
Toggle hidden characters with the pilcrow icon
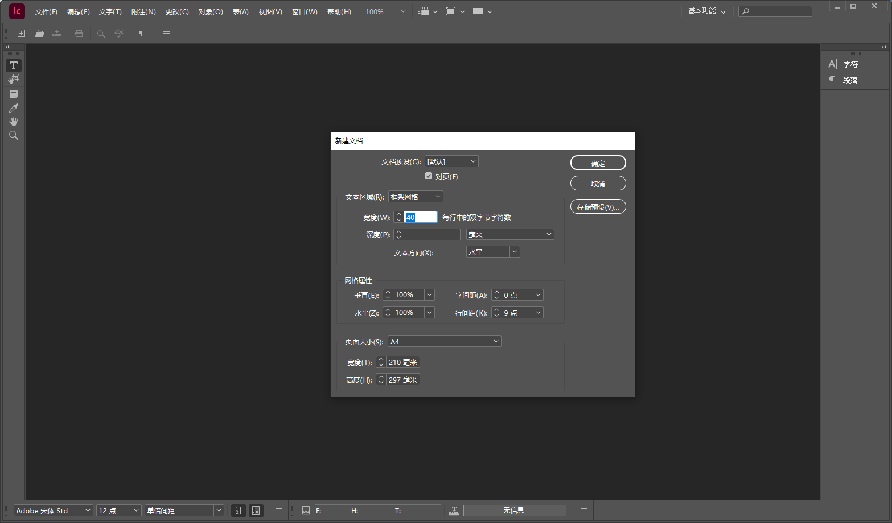tap(141, 34)
